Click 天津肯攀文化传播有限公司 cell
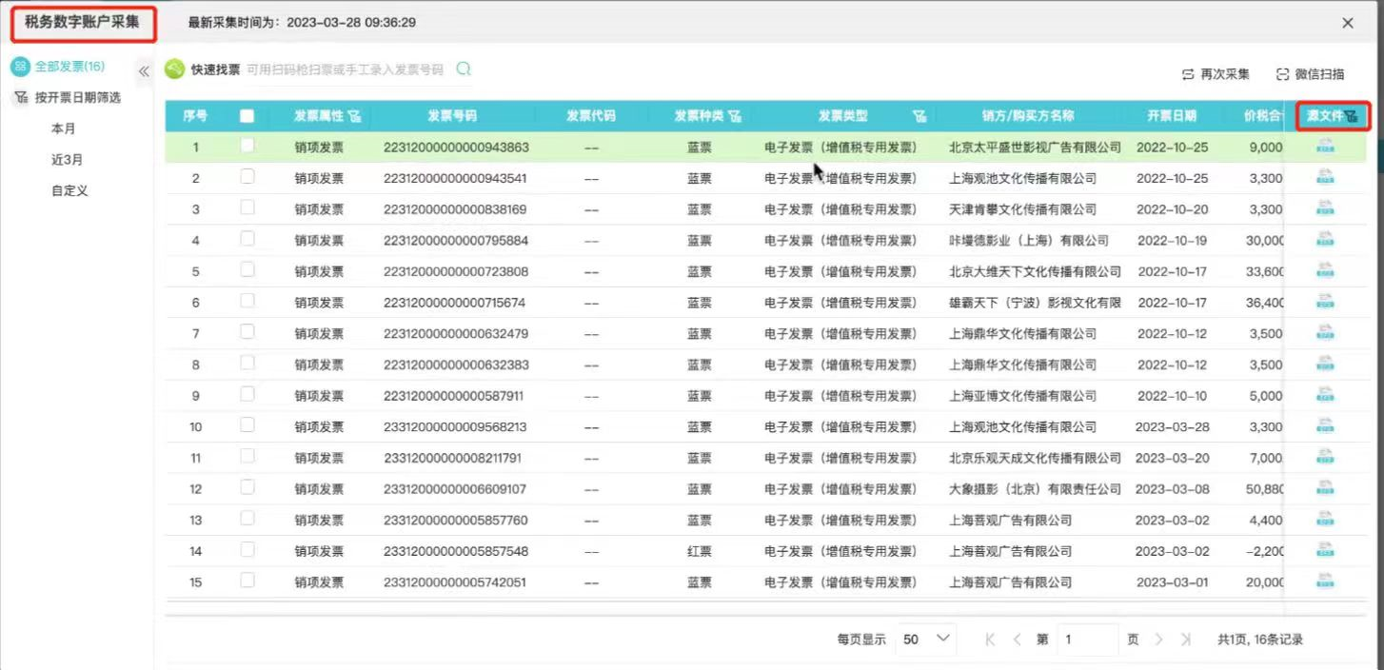The image size is (1384, 670). click(1023, 209)
